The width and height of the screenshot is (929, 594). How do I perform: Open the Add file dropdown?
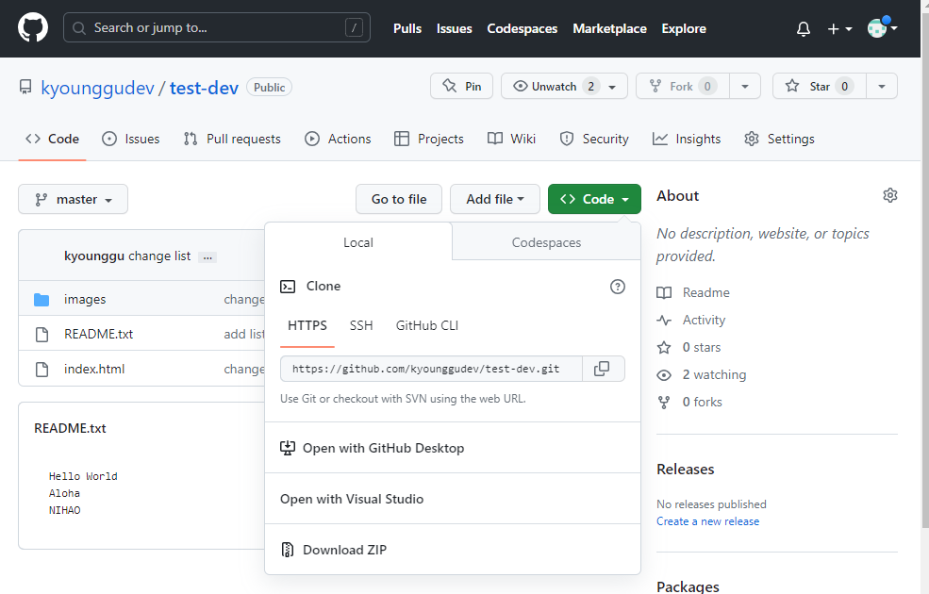(x=495, y=200)
